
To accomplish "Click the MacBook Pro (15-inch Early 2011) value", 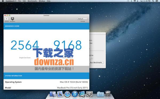I will [73, 88].
